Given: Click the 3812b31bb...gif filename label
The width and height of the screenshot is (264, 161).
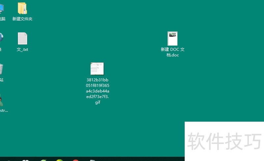Looking at the screenshot, I should pos(98,91).
